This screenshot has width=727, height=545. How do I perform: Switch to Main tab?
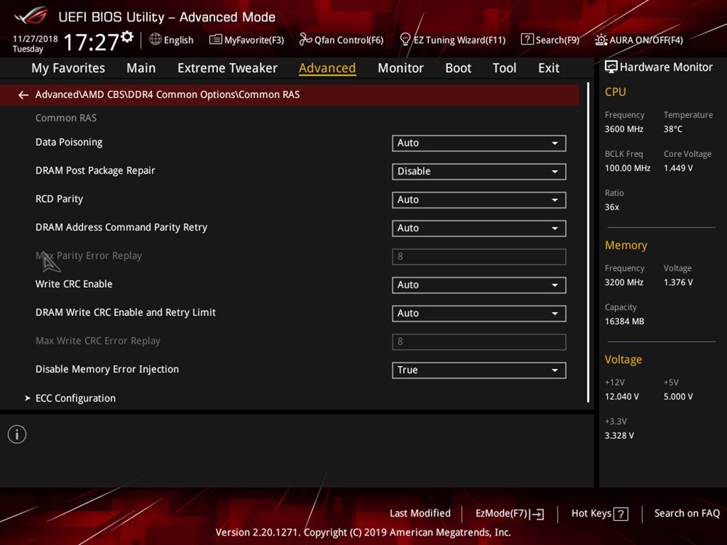[141, 68]
